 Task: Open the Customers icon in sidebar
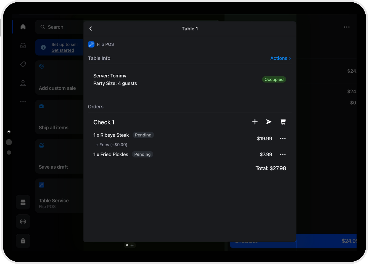(23, 83)
